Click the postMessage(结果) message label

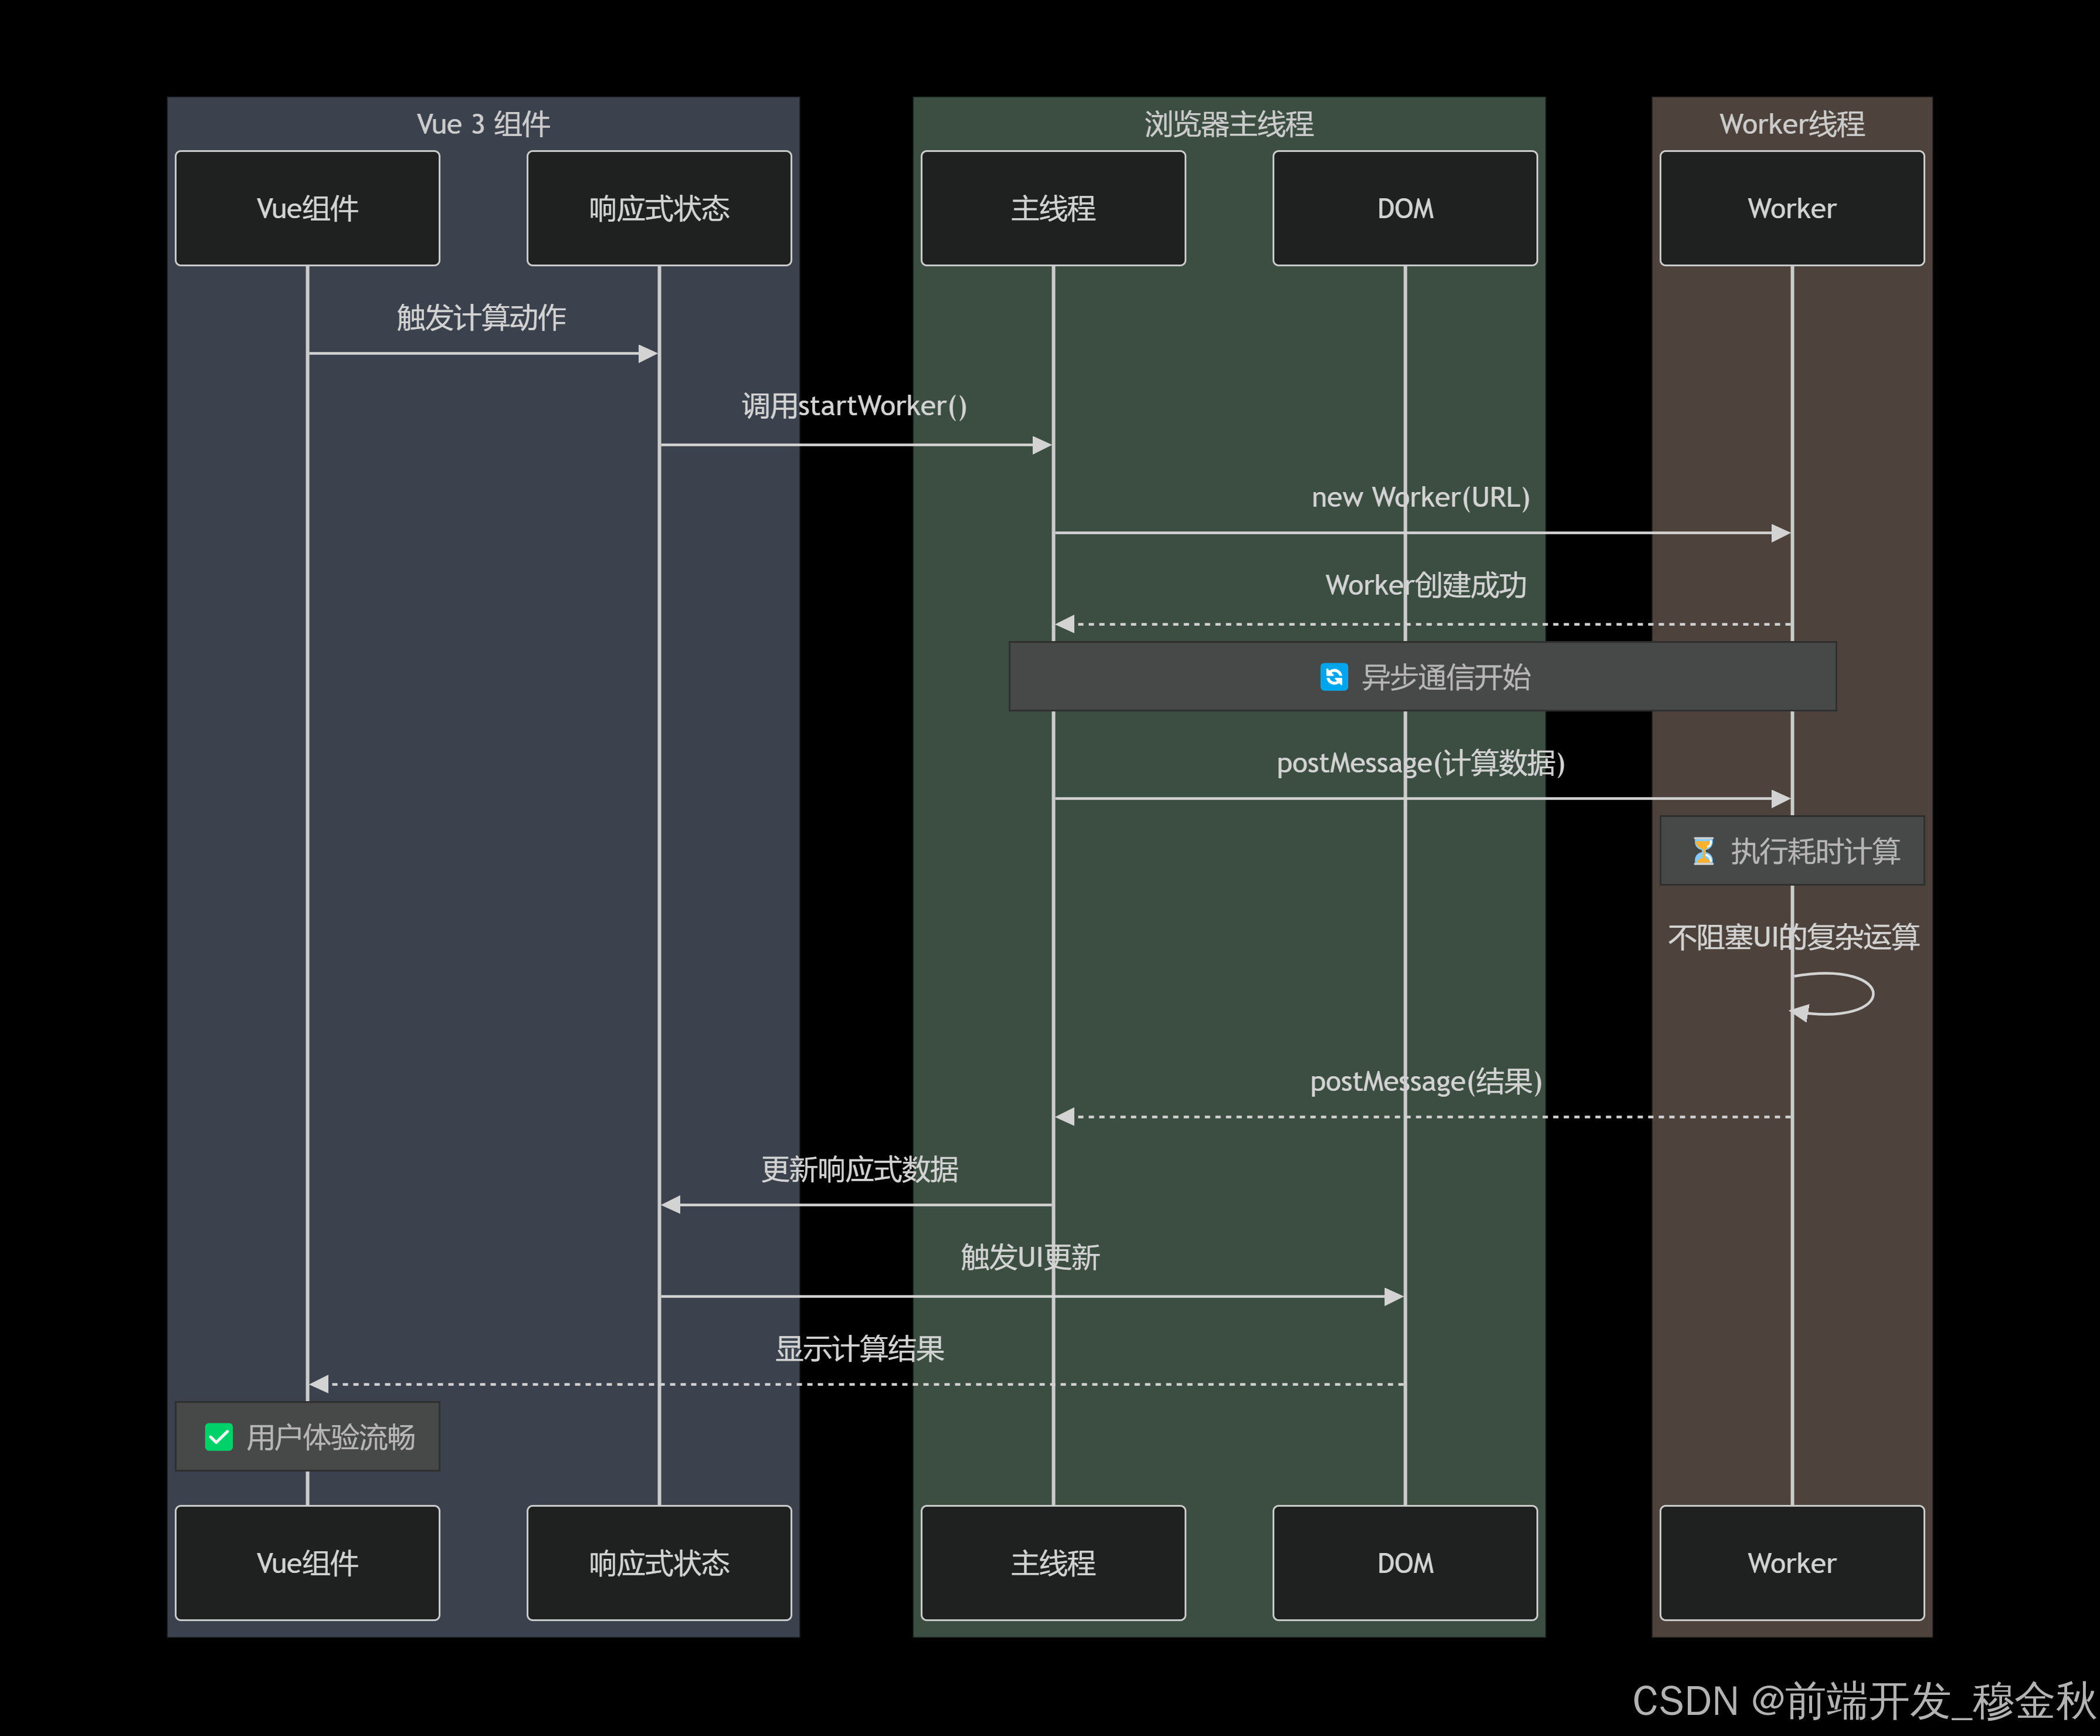click(1425, 1081)
